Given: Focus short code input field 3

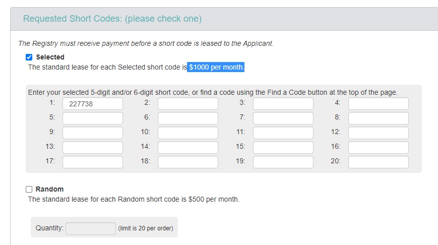Looking at the screenshot, I should click(283, 104).
